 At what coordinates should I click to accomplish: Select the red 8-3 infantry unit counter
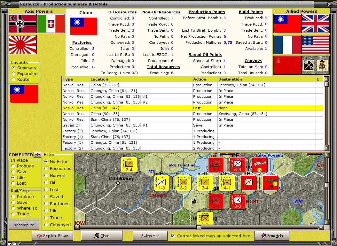click(238, 201)
